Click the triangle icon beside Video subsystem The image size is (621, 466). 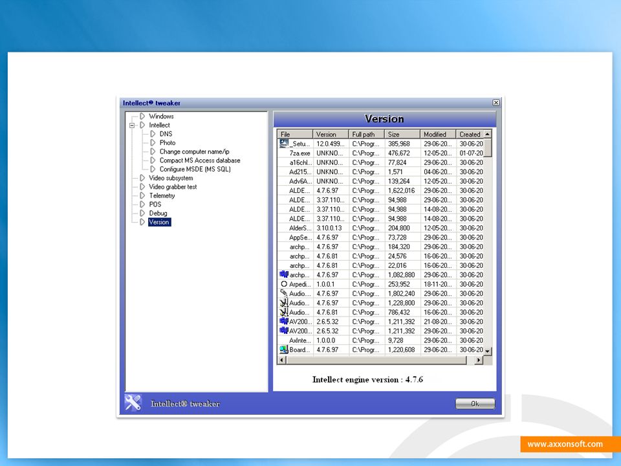[x=142, y=178]
